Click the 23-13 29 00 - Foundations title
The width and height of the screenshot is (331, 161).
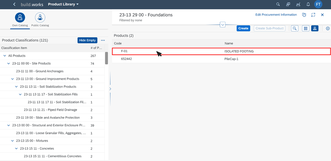pos(146,15)
